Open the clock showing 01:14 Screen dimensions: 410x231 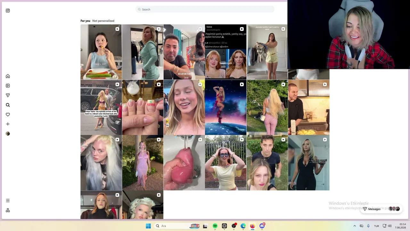click(x=400, y=226)
